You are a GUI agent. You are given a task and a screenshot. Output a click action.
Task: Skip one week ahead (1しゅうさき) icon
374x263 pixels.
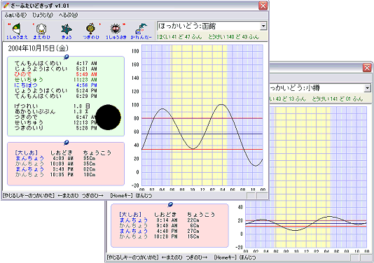[x=116, y=31]
